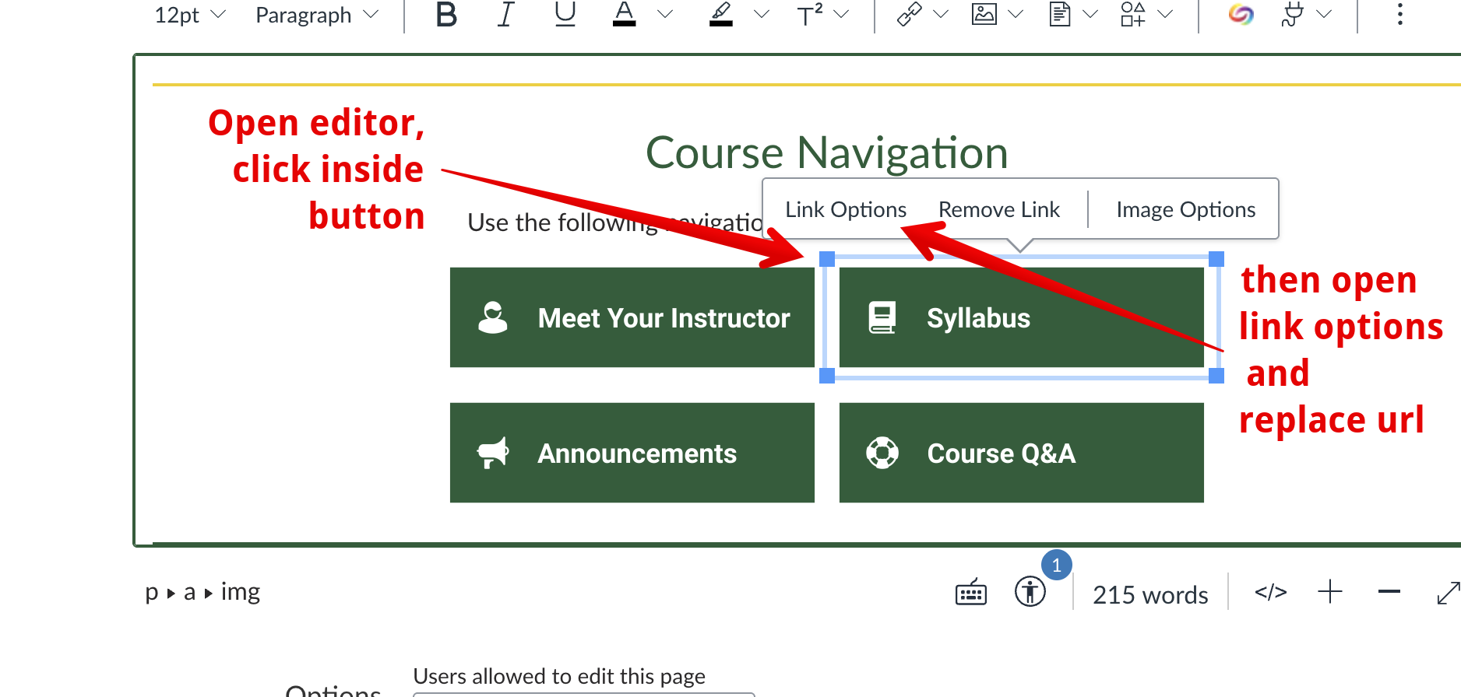
Task: Toggle bold formatting
Action: point(446,15)
